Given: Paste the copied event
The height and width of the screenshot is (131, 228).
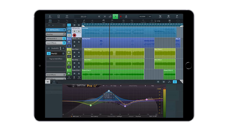Looking at the screenshot, I should 132,21.
